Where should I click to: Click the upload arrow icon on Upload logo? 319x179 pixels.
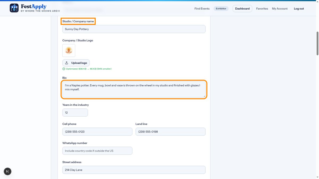67,63
